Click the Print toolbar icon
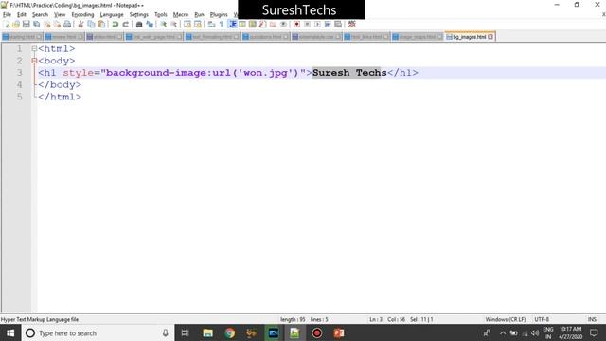This screenshot has width=606, height=341. pyautogui.click(x=67, y=25)
